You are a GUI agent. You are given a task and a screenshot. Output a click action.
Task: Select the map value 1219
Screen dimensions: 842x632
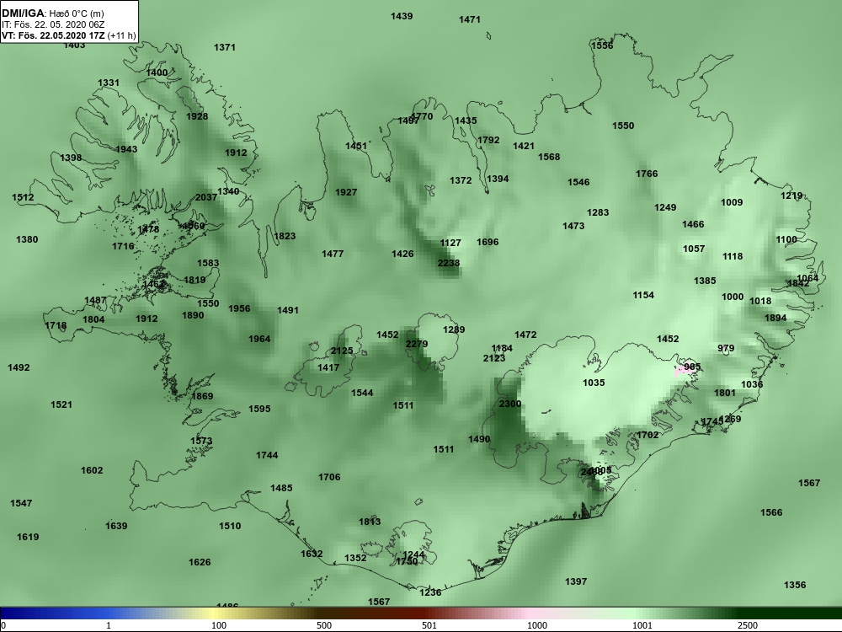(x=791, y=195)
